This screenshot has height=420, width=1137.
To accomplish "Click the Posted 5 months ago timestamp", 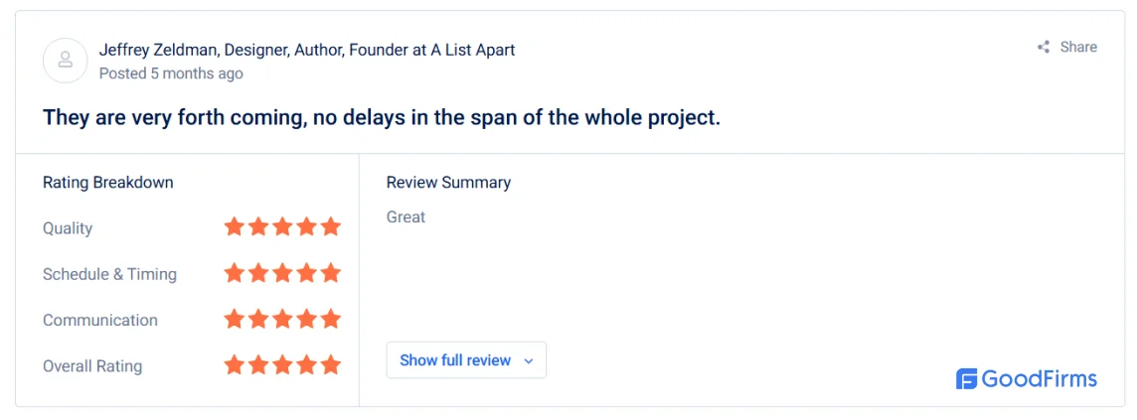I will click(171, 73).
